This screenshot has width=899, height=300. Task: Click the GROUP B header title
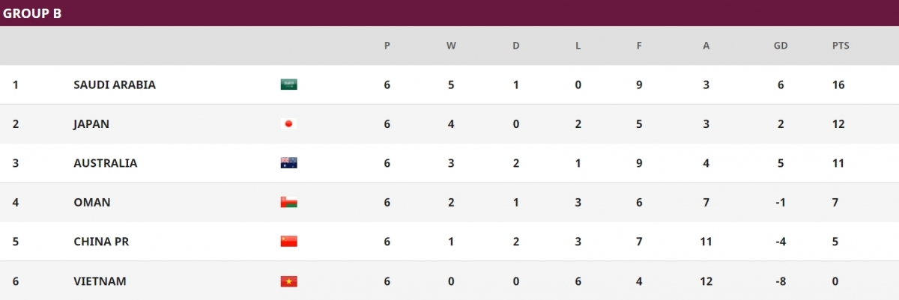pos(32,13)
